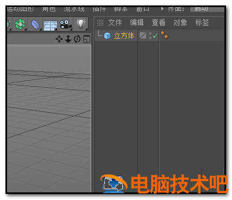Activate the viewport pan camera icon

click(x=59, y=39)
